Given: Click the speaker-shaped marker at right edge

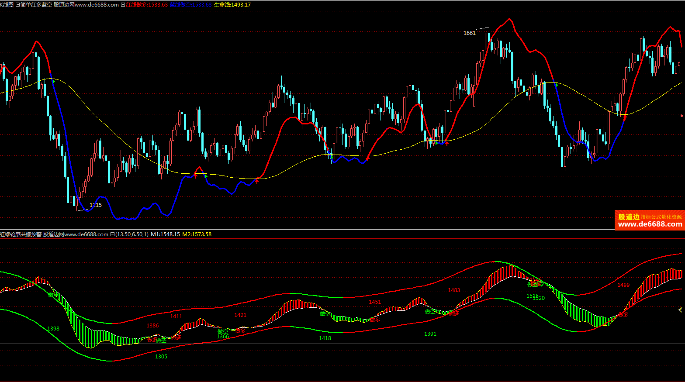Looking at the screenshot, I should coord(681,310).
